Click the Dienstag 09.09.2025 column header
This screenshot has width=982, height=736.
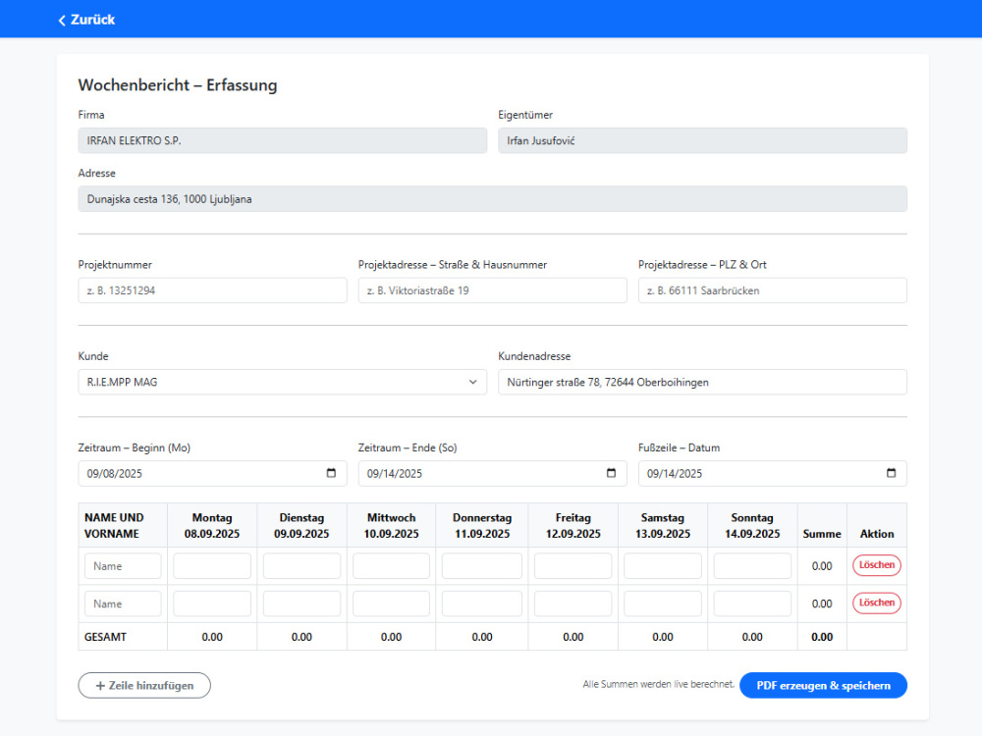[x=301, y=526]
